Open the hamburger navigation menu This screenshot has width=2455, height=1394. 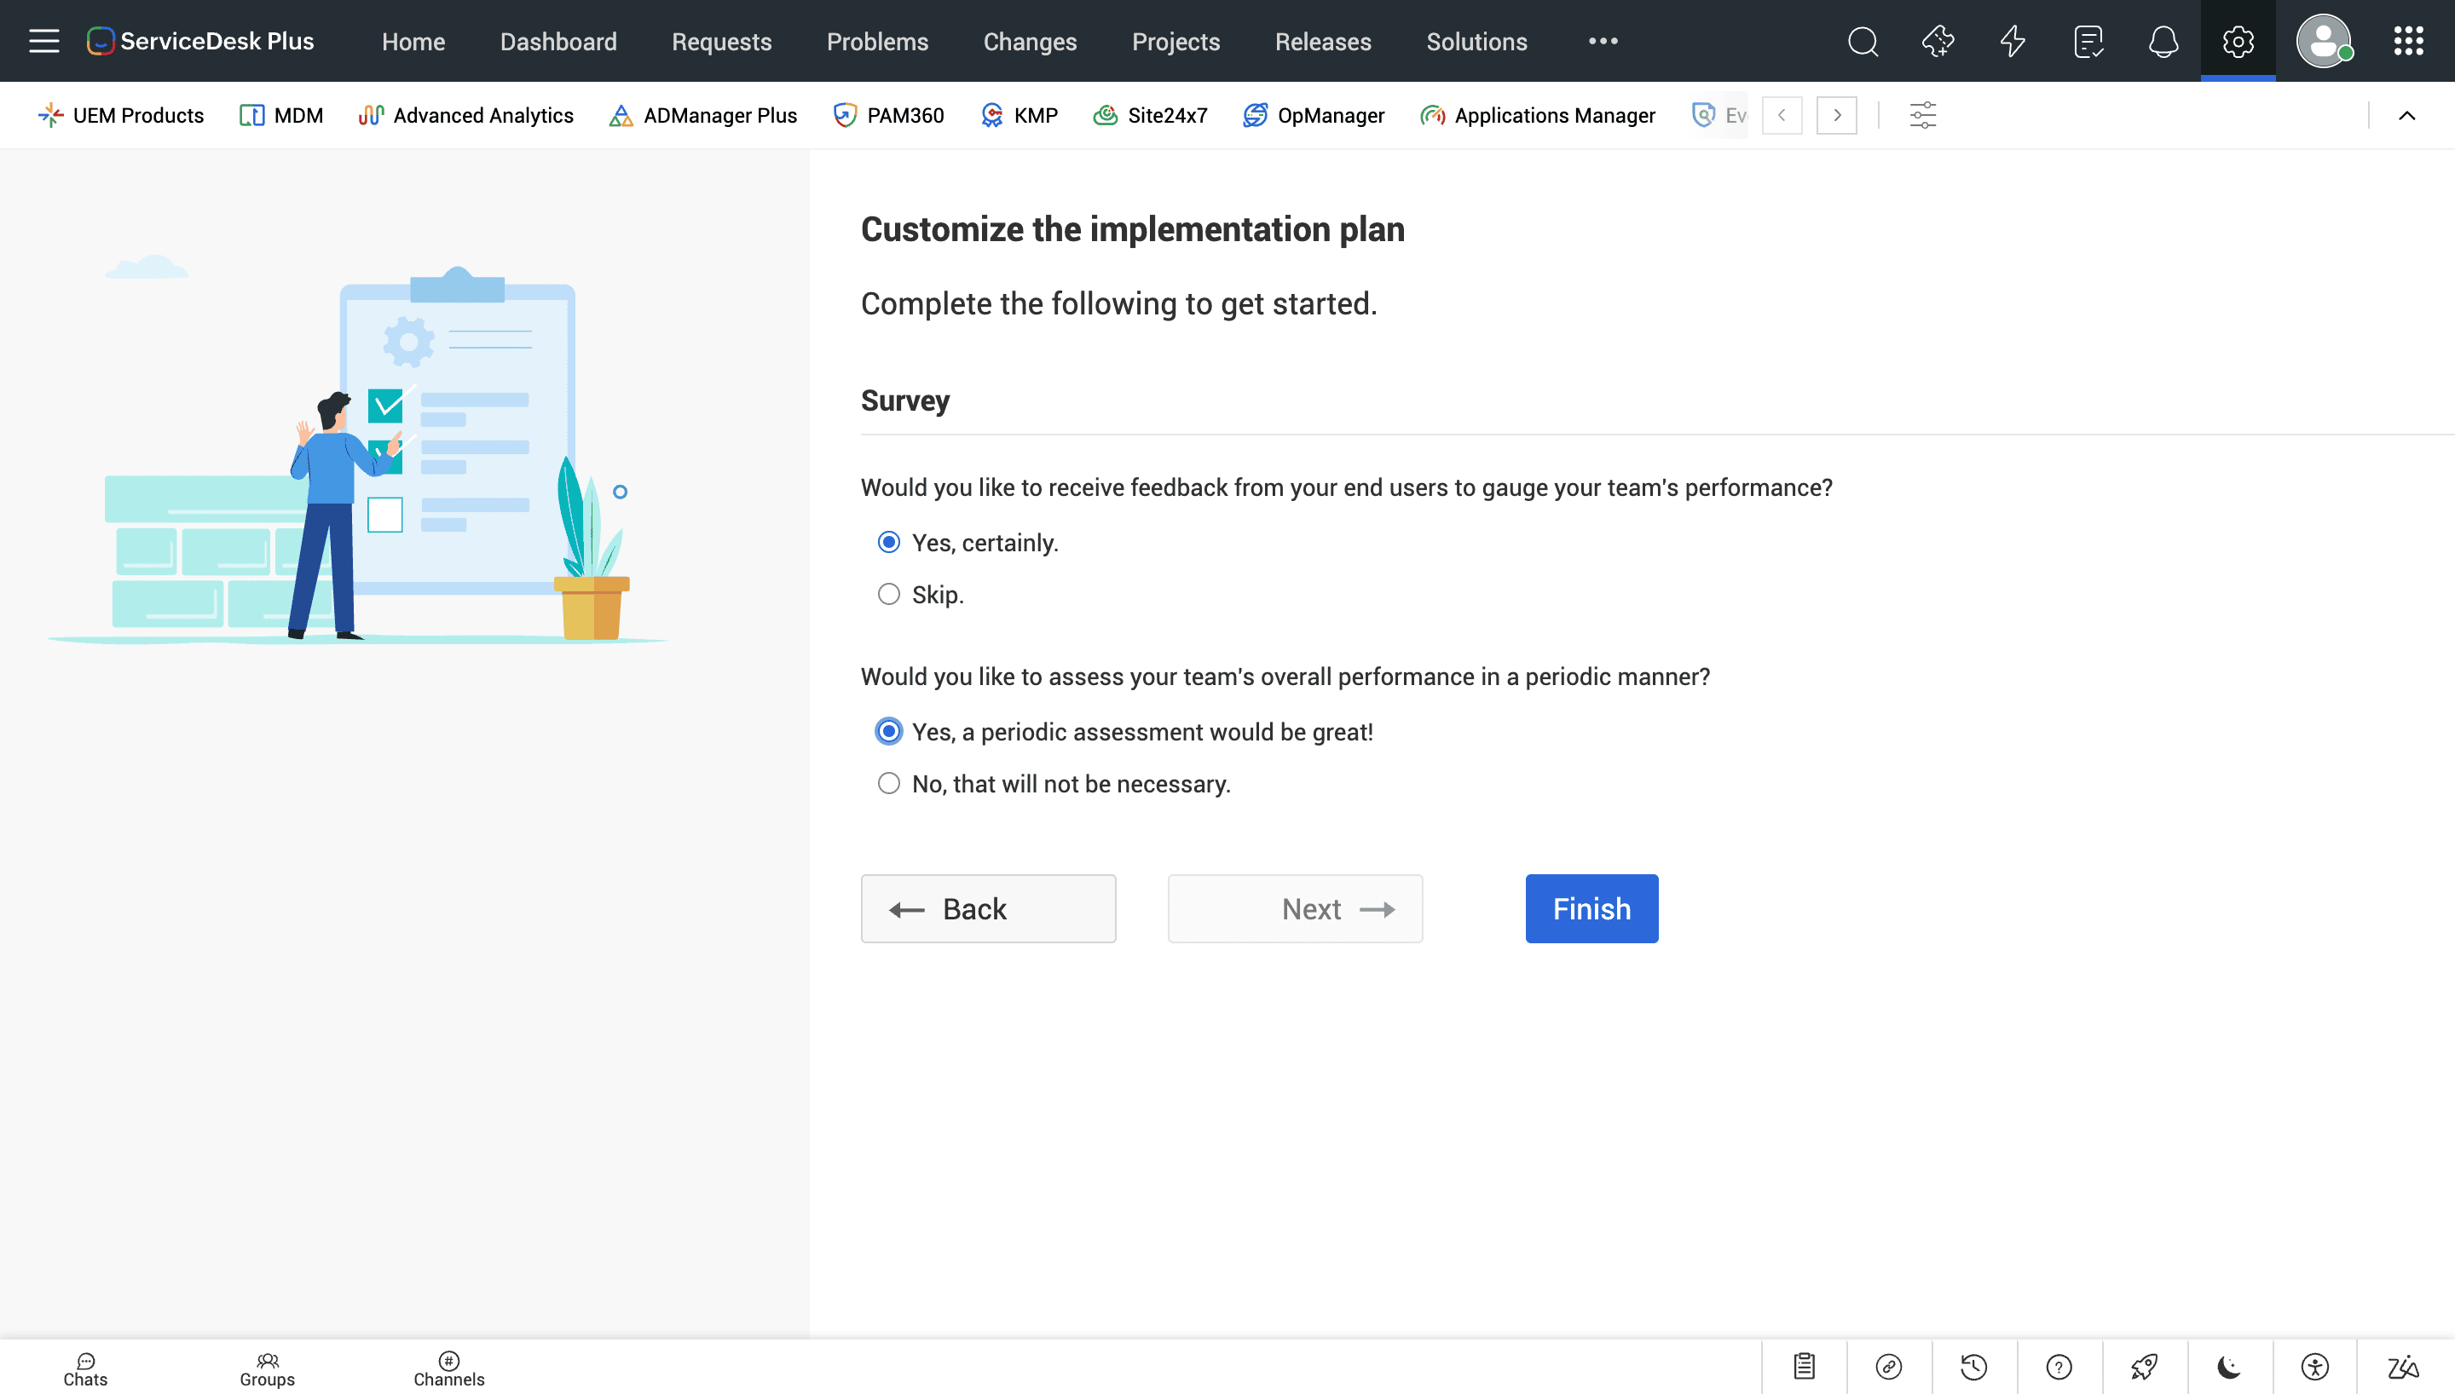pos(44,41)
